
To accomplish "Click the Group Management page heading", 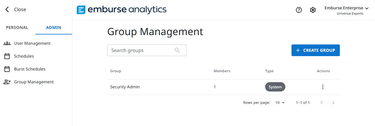I will (155, 31).
